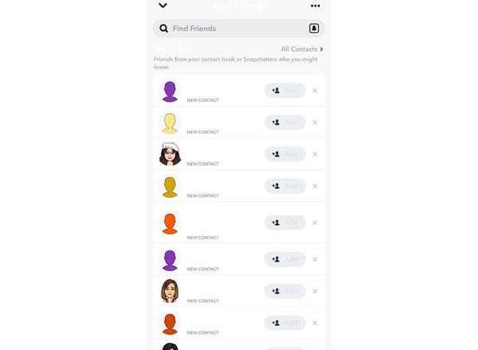Add the pale yellow silhouette contact
Screen dimensions: 478x350
(x=284, y=122)
